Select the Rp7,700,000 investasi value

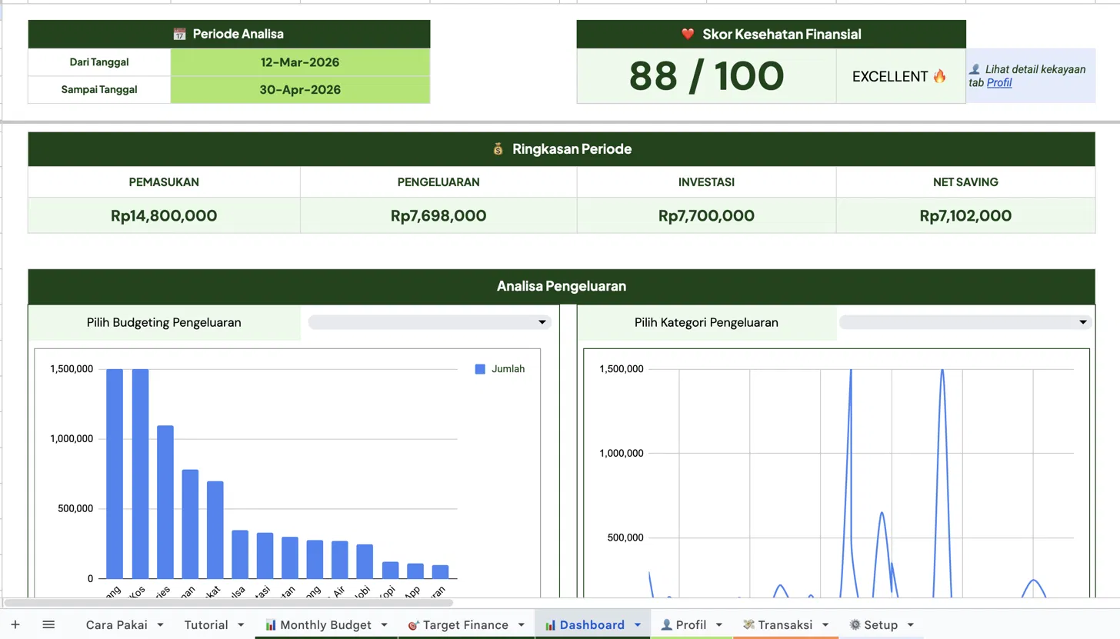[706, 216]
